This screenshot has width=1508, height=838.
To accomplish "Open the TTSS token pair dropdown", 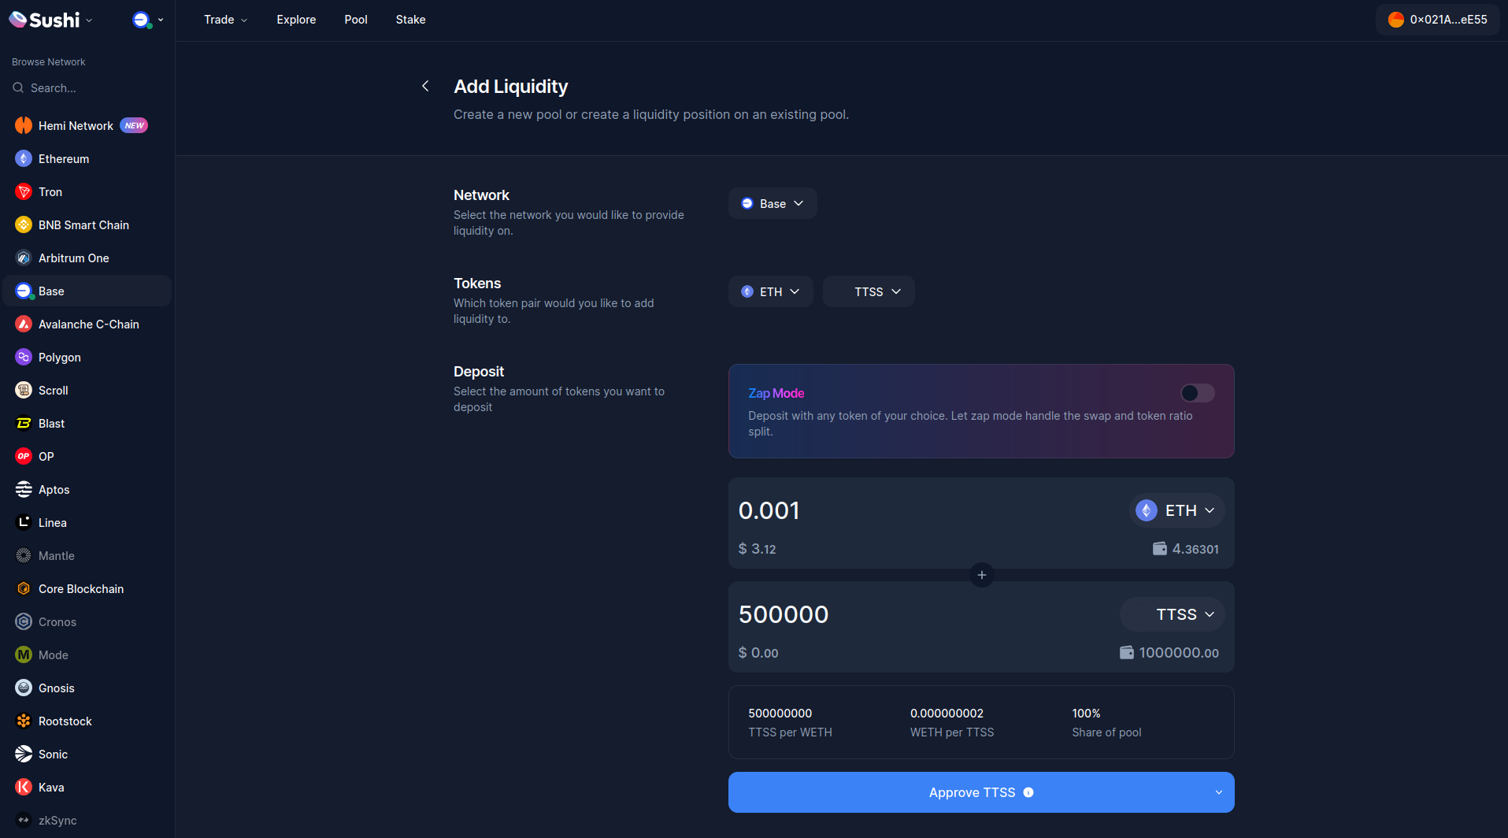I will [869, 291].
